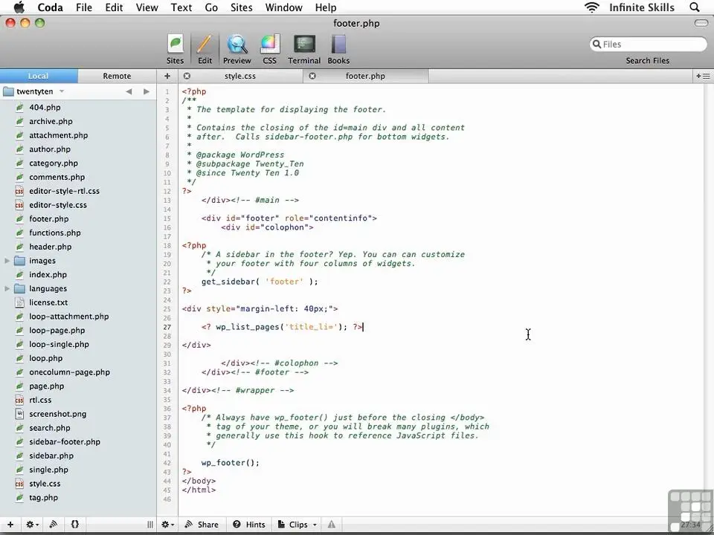Open the Apple menu
This screenshot has height=535, width=714.
coord(19,7)
